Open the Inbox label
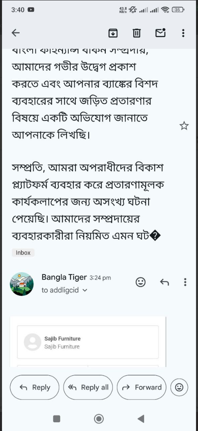Screen dimensions: 198x431 point(23,253)
